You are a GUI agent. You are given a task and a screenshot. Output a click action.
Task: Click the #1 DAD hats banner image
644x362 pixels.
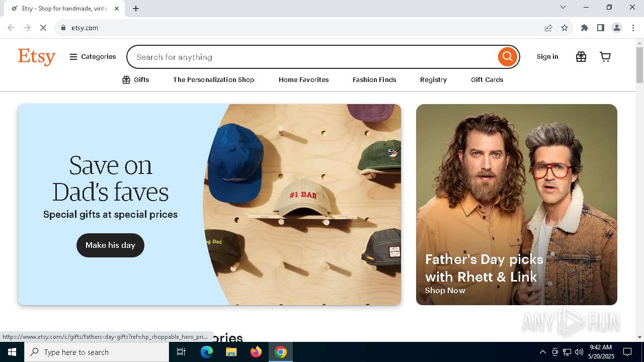[x=302, y=205]
